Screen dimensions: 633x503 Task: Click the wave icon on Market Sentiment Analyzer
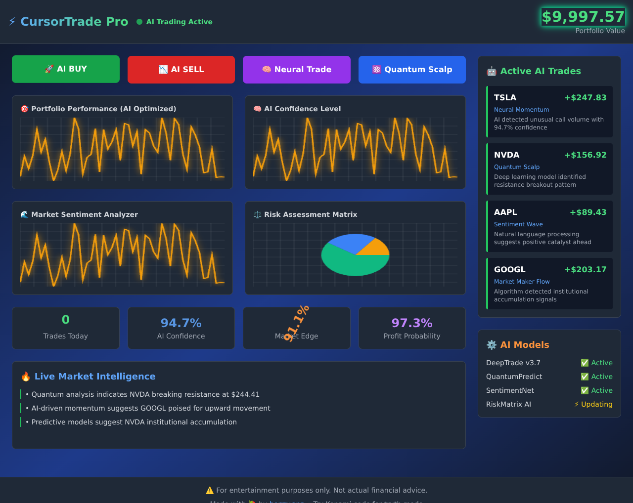(x=24, y=214)
